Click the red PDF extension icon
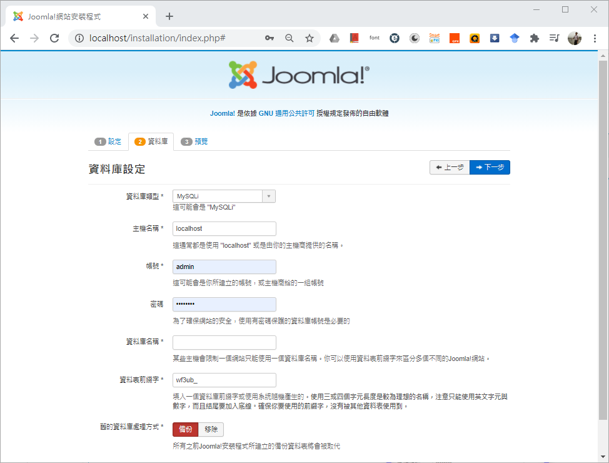This screenshot has height=463, width=609. (355, 38)
